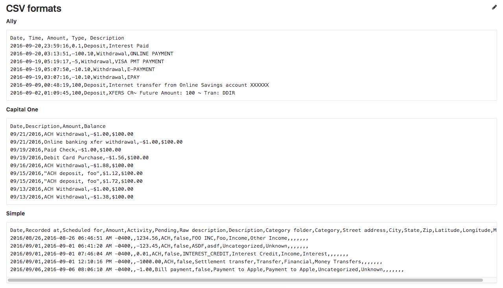Viewport: 503px width, 288px height.
Task: Click the Capital One heading
Action: pos(22,109)
